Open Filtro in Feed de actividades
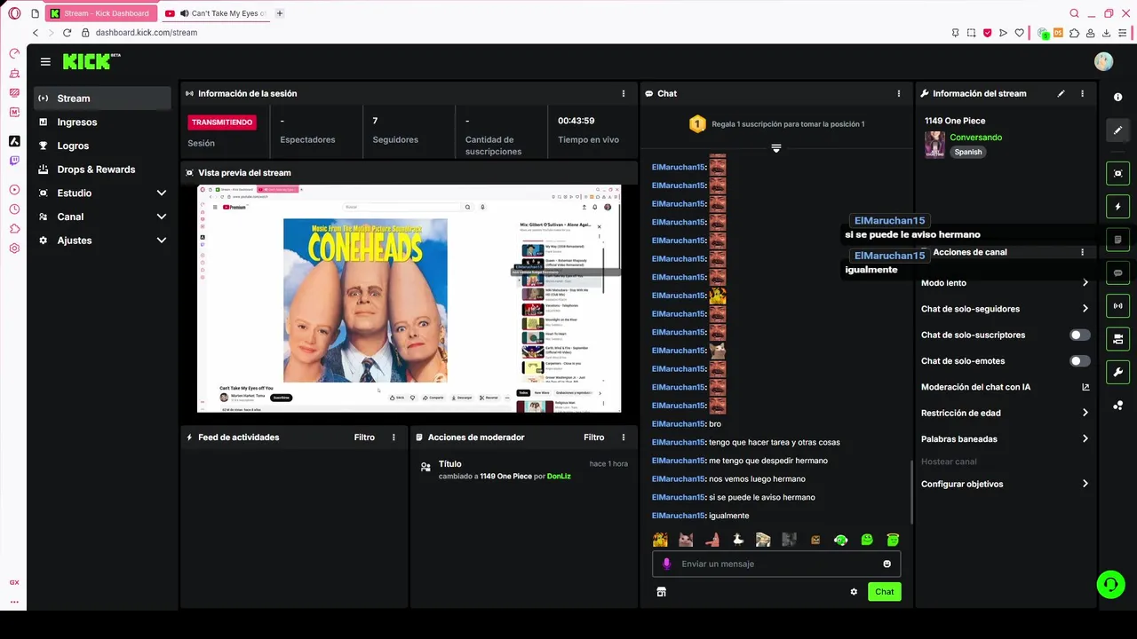Screen dimensions: 1137x639 click(364, 438)
